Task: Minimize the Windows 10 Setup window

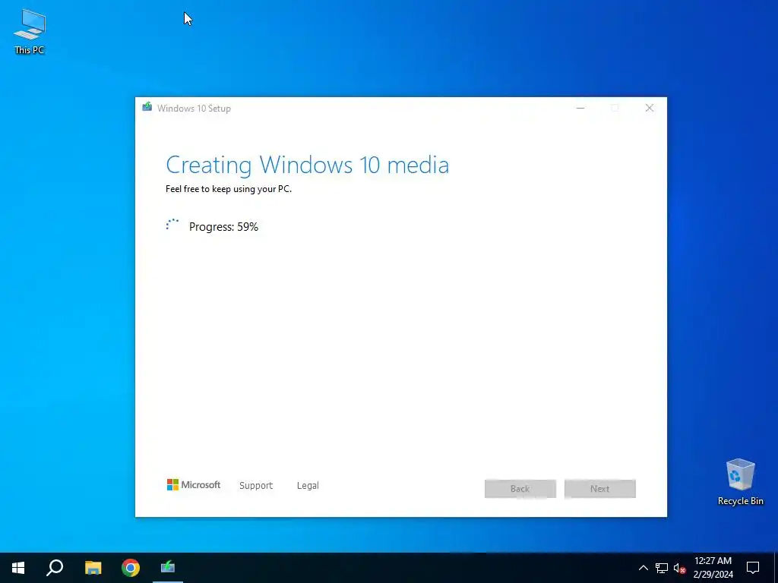Action: pyautogui.click(x=580, y=108)
